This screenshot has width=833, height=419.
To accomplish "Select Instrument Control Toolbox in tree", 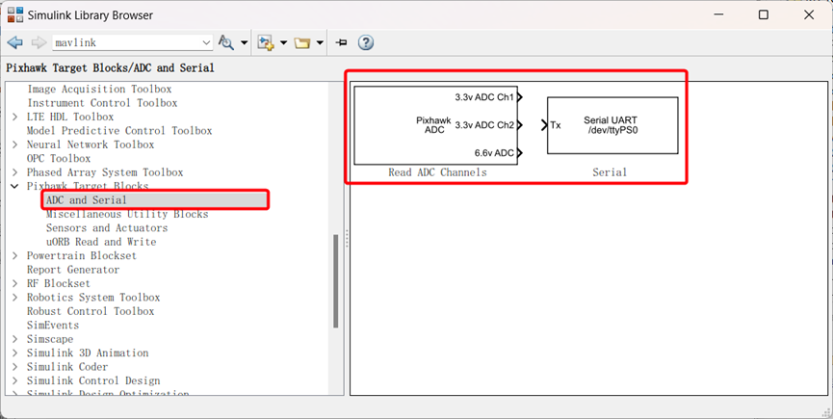I will coord(102,103).
